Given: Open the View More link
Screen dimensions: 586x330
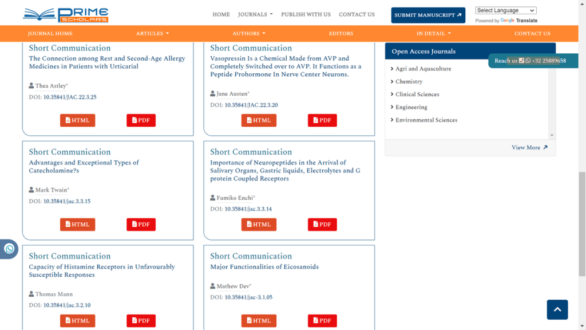Looking at the screenshot, I should 530,147.
